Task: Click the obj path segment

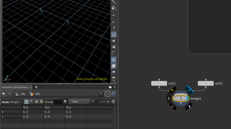Action: 20,94
